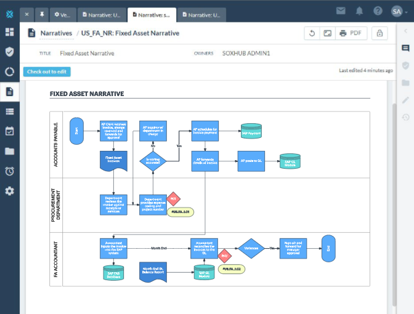Viewport: 414px width, 314px height.
Task: Click the red risk diamond in FA Accountant lane
Action: pos(225,256)
